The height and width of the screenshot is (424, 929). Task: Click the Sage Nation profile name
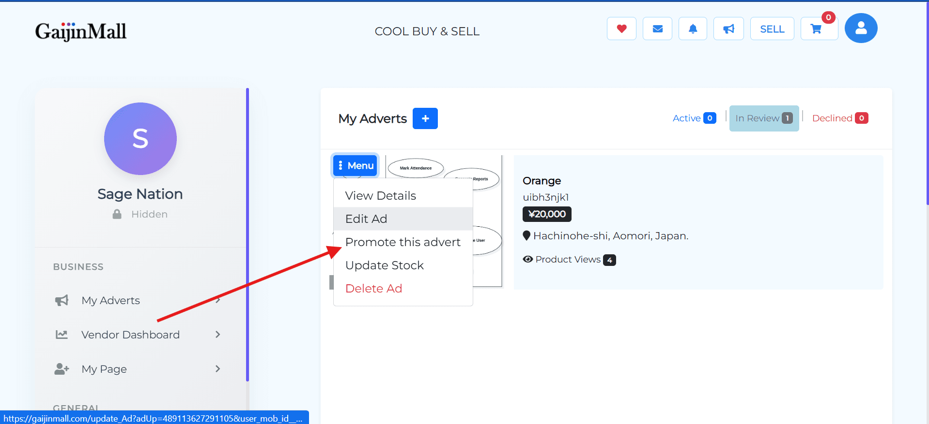coord(140,194)
